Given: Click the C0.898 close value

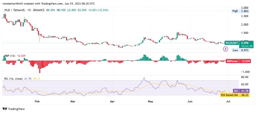Looking at the screenshot, I should coord(83,10).
